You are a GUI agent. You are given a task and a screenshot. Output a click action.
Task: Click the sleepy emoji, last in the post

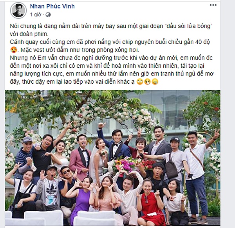click(x=155, y=82)
